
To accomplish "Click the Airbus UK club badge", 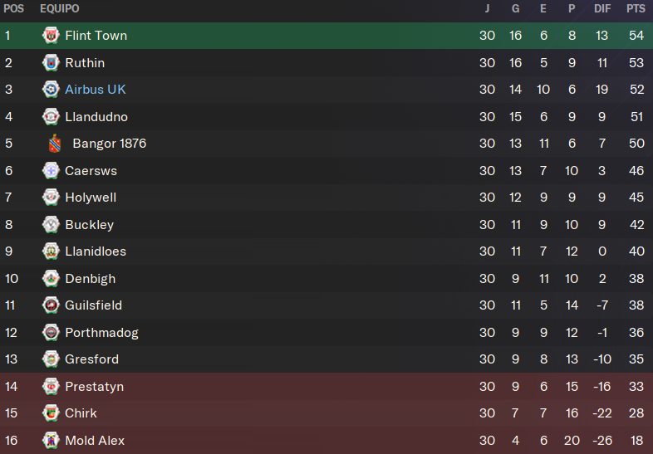I will pos(51,90).
